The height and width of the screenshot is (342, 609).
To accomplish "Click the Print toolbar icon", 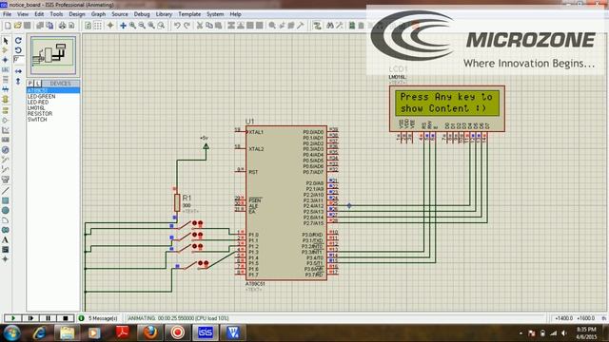I will click(x=62, y=26).
